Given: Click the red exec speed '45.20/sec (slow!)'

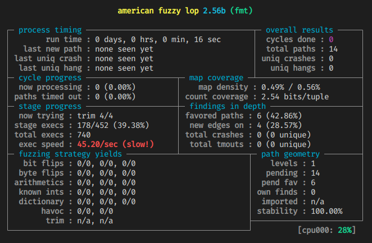Looking at the screenshot, I should [116, 144].
